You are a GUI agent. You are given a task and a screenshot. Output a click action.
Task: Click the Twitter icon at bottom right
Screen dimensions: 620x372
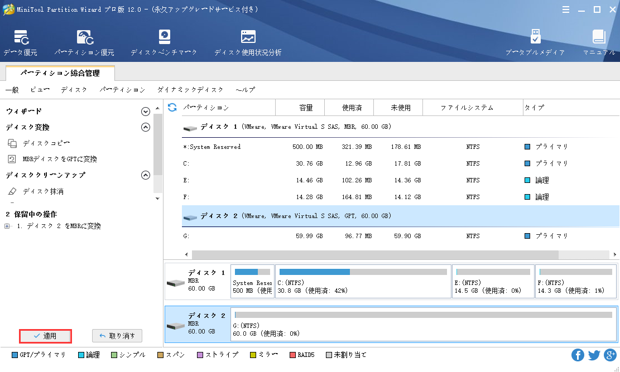(594, 355)
